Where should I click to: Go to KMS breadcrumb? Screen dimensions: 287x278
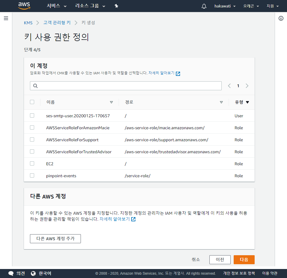(28, 23)
